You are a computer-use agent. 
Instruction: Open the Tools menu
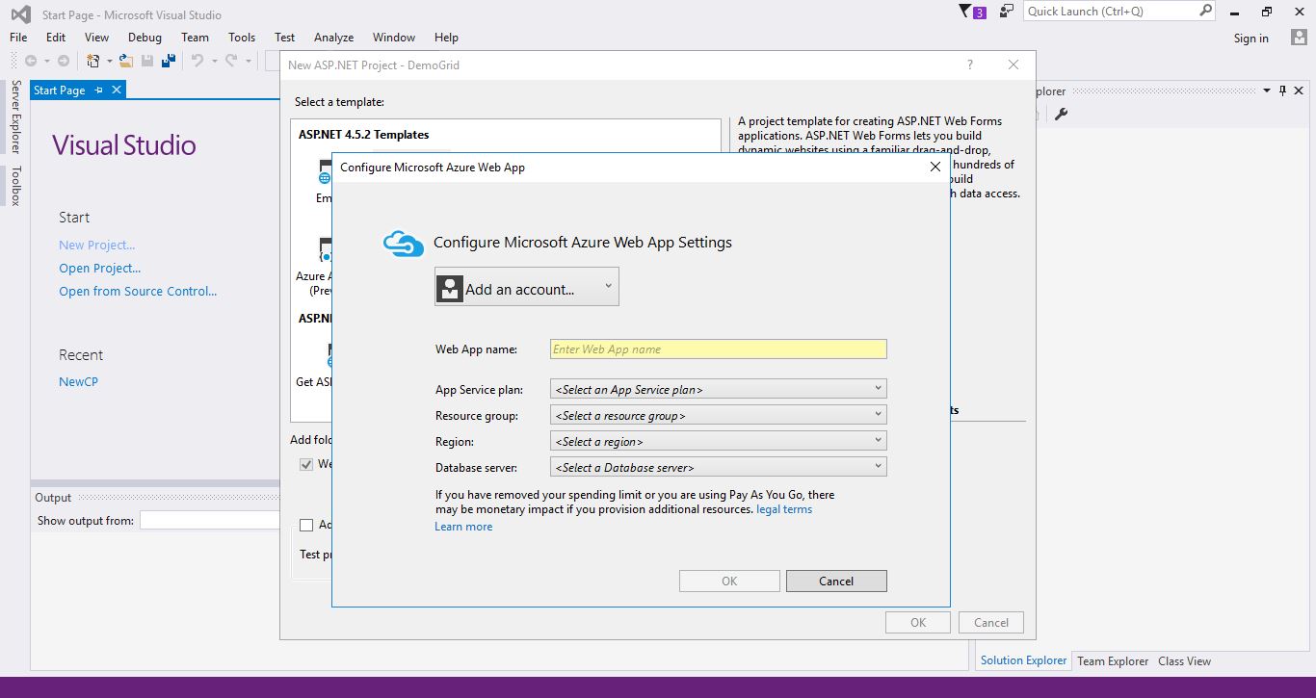click(242, 38)
